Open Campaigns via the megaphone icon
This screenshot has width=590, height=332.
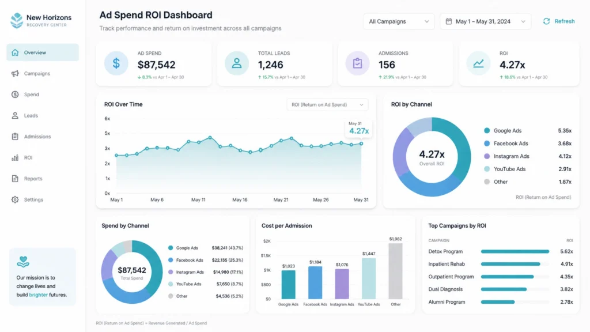tap(15, 73)
